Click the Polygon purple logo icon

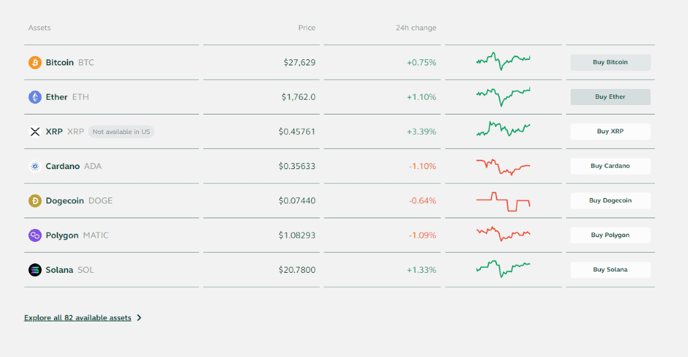point(35,235)
